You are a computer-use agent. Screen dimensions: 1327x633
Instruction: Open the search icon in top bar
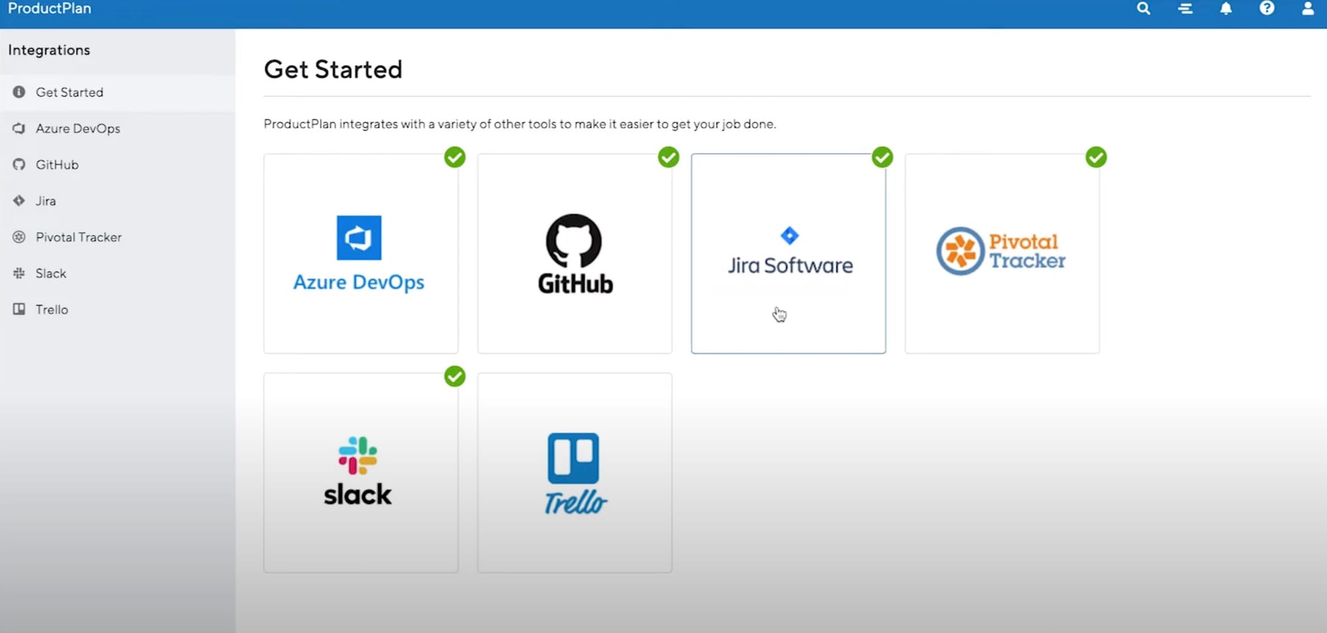click(1143, 9)
